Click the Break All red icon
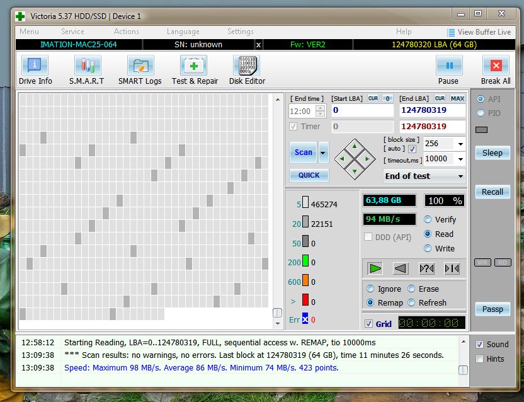The height and width of the screenshot is (402, 524). [x=496, y=66]
